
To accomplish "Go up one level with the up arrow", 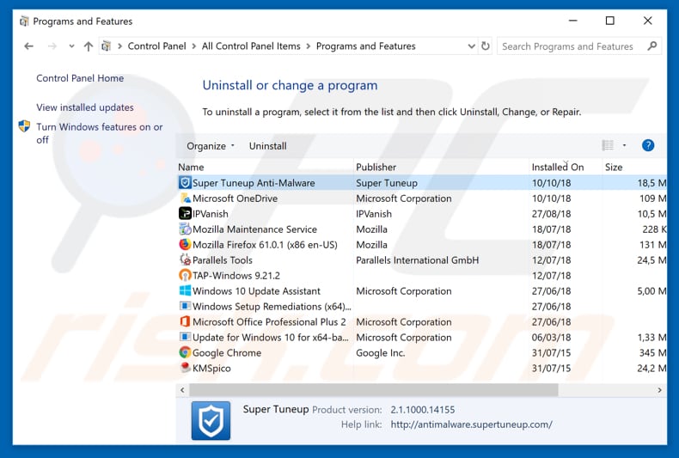I will tap(89, 46).
